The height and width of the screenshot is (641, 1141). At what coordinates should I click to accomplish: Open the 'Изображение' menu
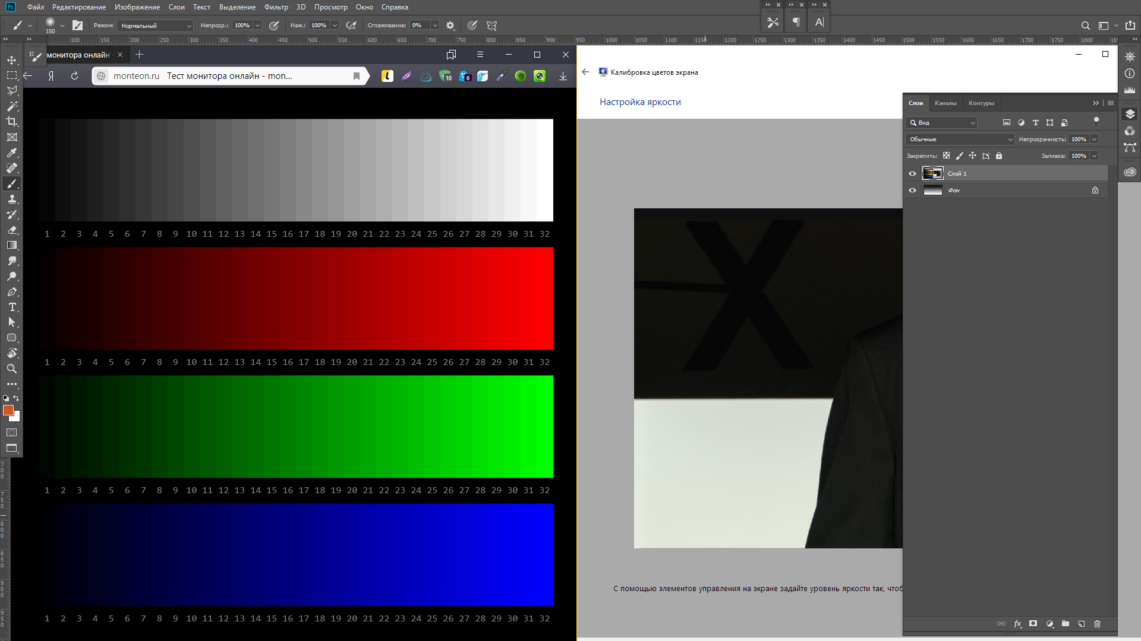[x=137, y=7]
